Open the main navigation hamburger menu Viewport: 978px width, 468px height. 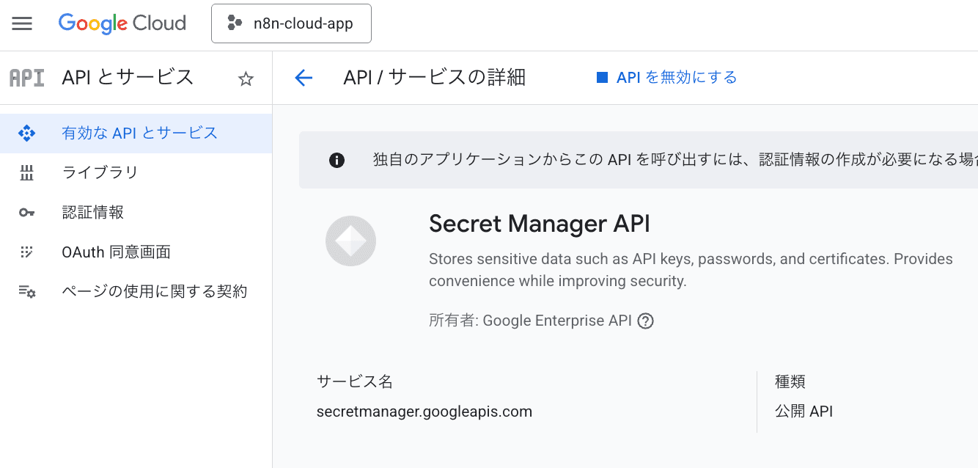tap(22, 23)
